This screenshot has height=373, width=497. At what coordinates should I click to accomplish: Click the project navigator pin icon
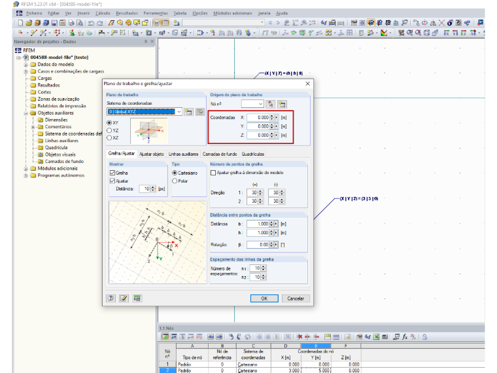[146, 41]
